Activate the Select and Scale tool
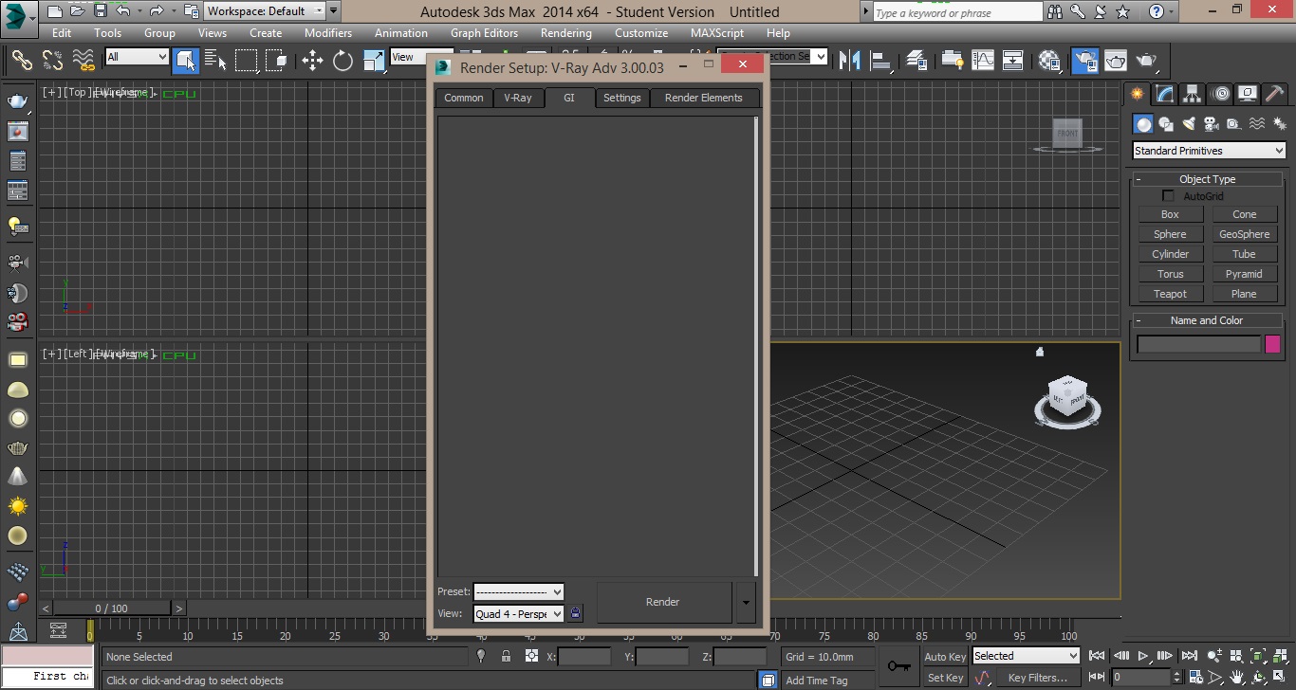This screenshot has height=690, width=1296. pyautogui.click(x=374, y=61)
